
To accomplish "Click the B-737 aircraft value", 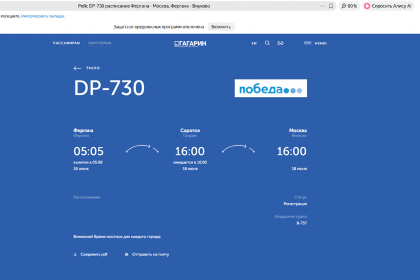I will point(302,223).
